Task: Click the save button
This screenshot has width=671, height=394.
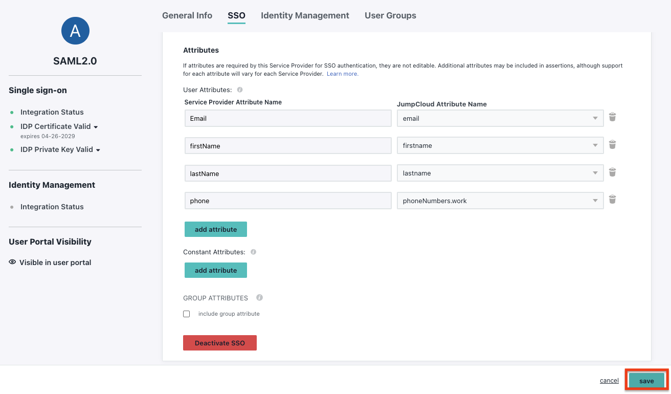Action: point(646,381)
